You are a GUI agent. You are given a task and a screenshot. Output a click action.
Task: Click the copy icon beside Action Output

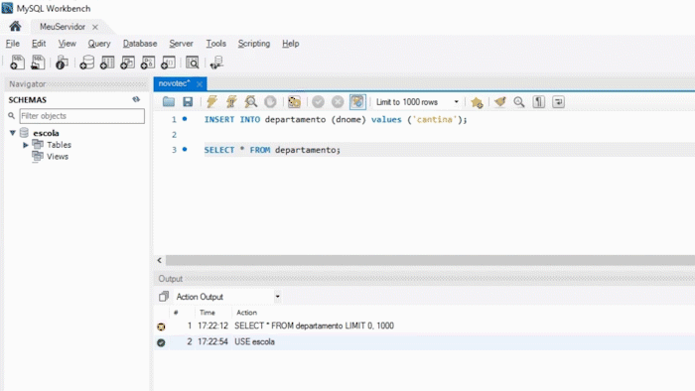[x=164, y=297]
